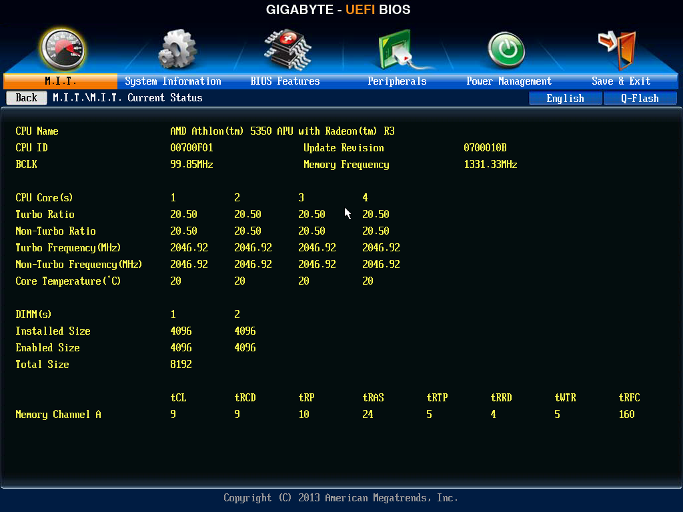Click the tRRD value 4

(x=493, y=414)
